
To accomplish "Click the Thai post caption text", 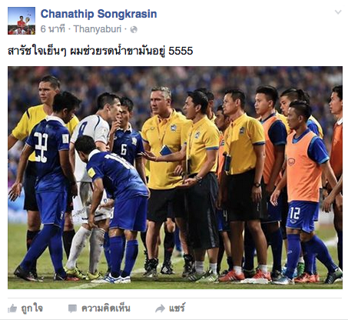I will coord(100,51).
